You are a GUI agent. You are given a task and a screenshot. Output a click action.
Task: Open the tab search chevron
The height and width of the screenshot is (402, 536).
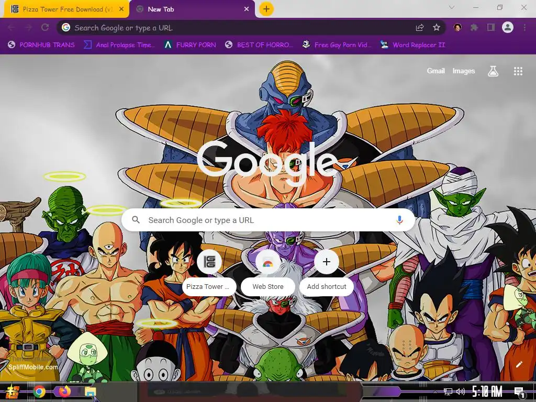click(x=452, y=7)
